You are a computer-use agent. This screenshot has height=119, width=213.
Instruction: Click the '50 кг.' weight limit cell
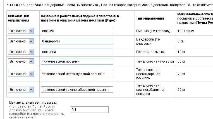click(181, 90)
